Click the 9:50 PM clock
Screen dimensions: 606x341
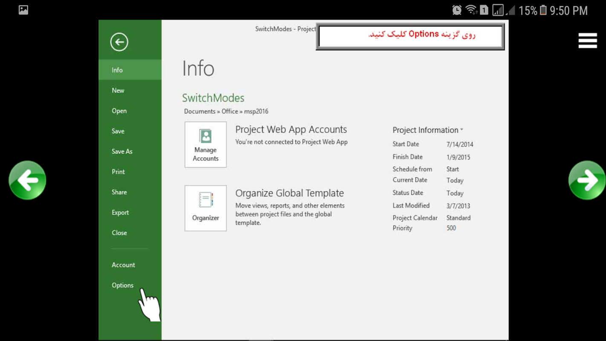568,10
